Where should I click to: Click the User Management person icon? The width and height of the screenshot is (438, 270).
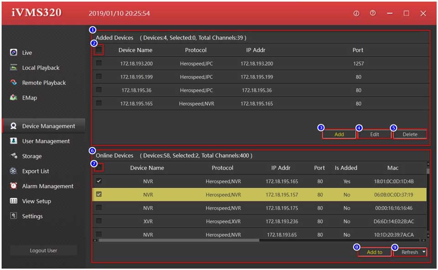[x=14, y=141]
